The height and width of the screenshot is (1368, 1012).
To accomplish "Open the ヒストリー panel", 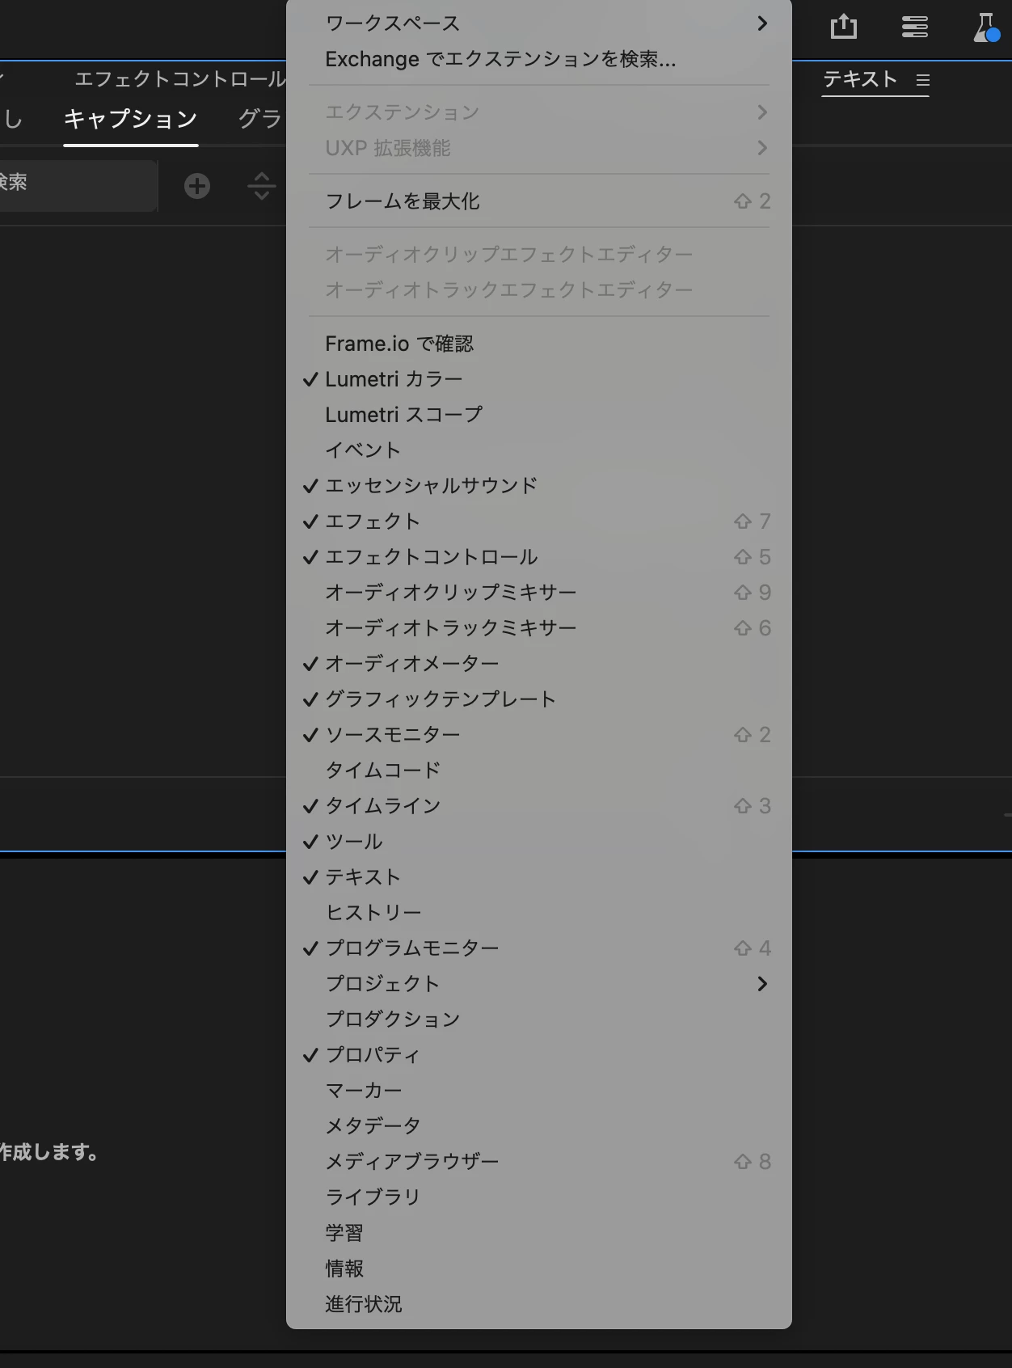I will [x=539, y=913].
